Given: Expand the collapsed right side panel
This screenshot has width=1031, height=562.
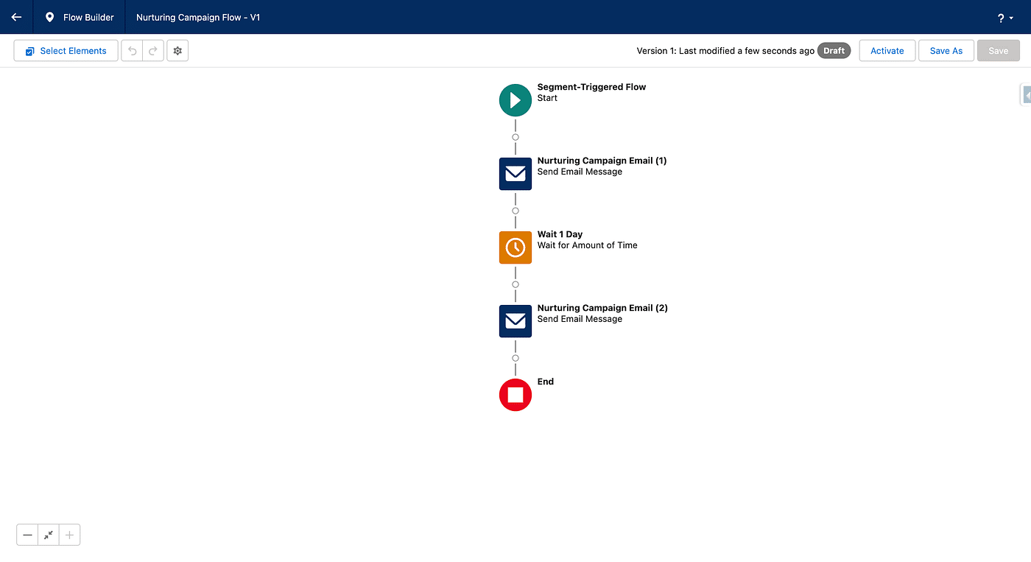Looking at the screenshot, I should pyautogui.click(x=1026, y=96).
